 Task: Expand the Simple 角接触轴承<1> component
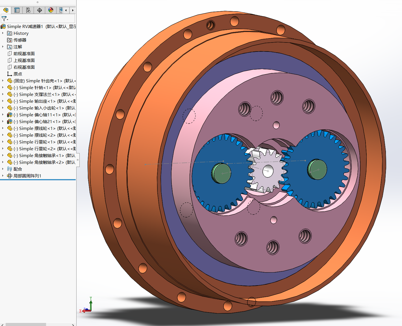tap(3, 155)
